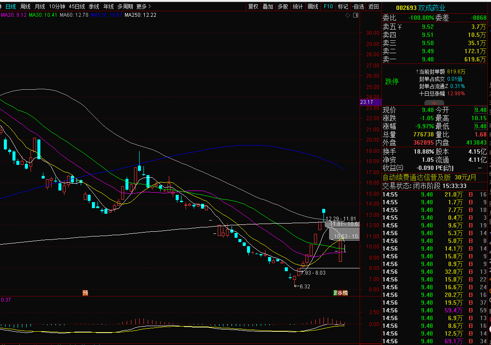The image size is (491, 345).
Task: Expand the 更多 period options
Action: coord(143,6)
